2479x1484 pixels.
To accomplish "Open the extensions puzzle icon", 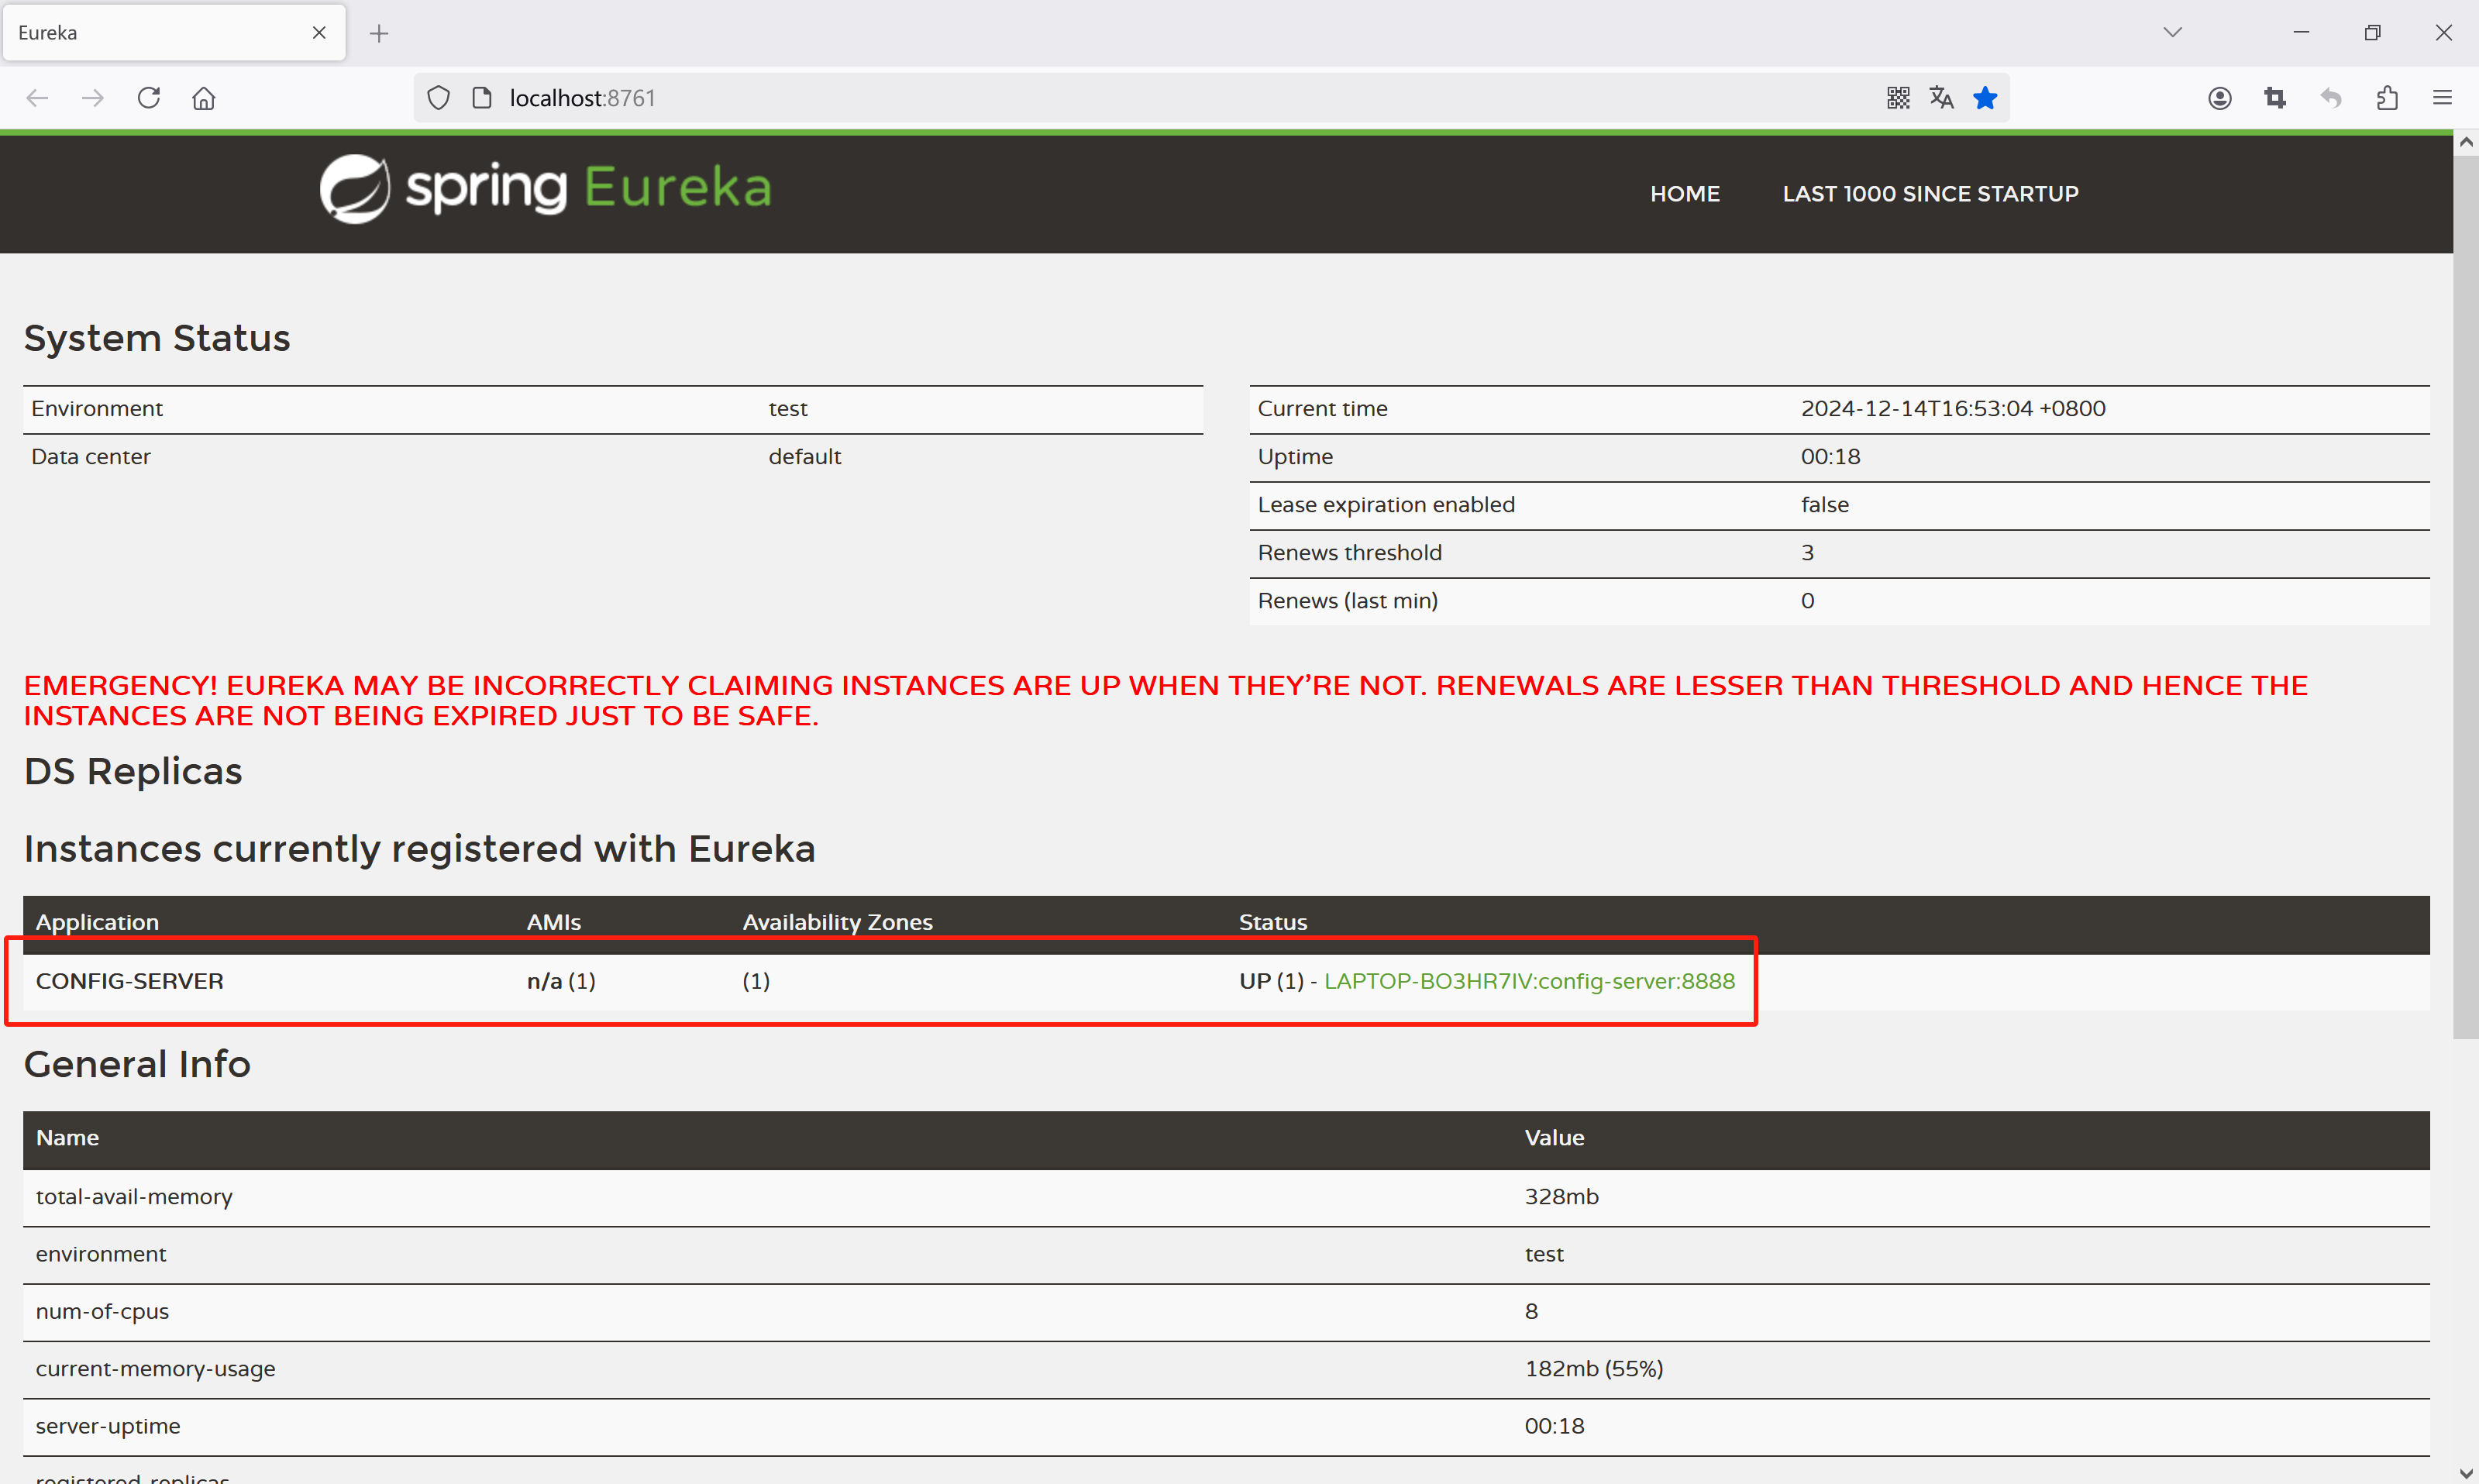I will tap(2387, 98).
